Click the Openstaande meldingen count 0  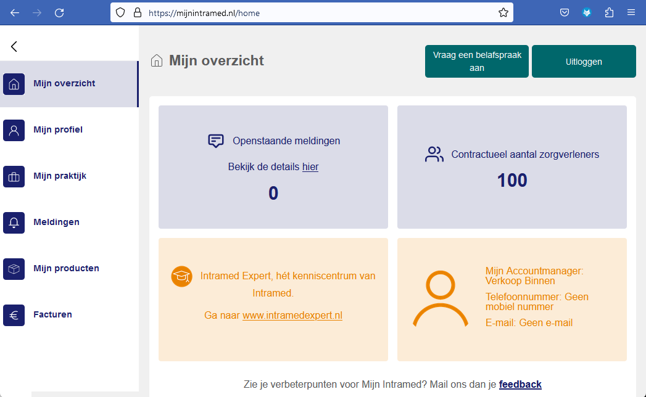tap(273, 193)
